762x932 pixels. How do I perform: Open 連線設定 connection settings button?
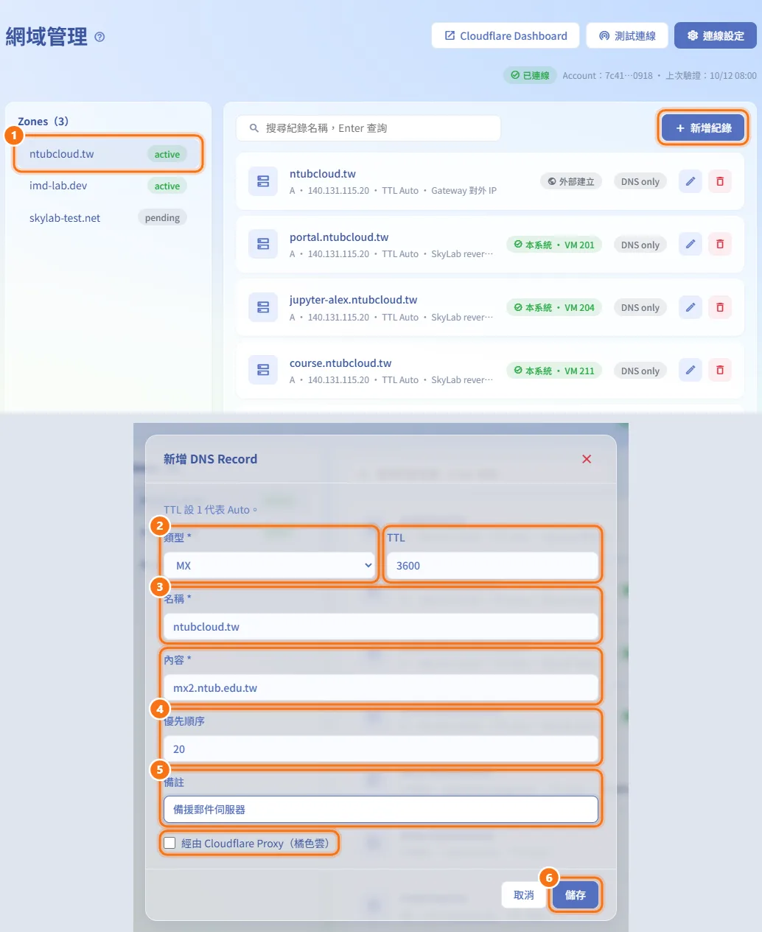pyautogui.click(x=716, y=35)
